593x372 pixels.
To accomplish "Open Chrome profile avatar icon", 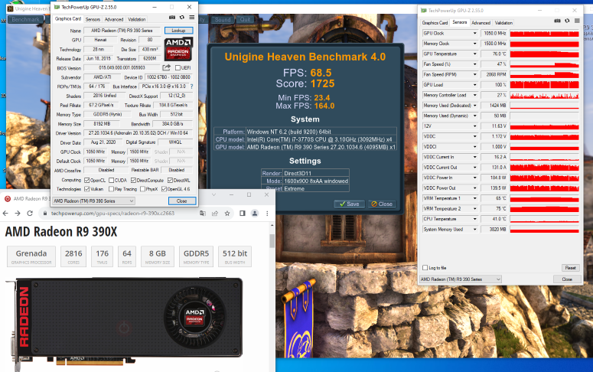I will coord(255,214).
